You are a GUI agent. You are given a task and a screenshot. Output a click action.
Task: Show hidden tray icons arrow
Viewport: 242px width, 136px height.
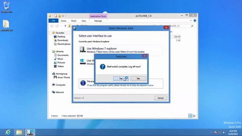pos(211,133)
